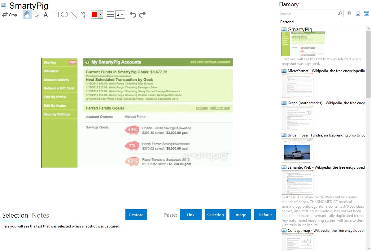Click the SmartyPig snapshot icon beside the title
The image size is (371, 251).
[x=4, y=5]
